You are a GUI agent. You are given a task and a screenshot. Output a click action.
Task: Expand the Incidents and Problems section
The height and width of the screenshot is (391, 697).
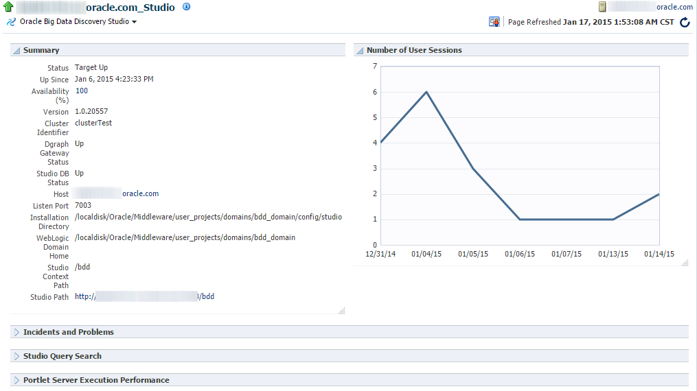(x=16, y=333)
